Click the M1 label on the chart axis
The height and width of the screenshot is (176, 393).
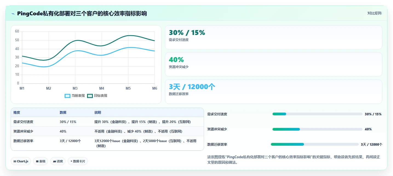point(22,89)
